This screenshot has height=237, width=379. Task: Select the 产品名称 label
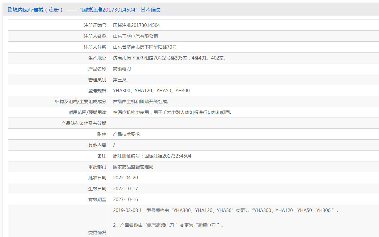pyautogui.click(x=97, y=69)
